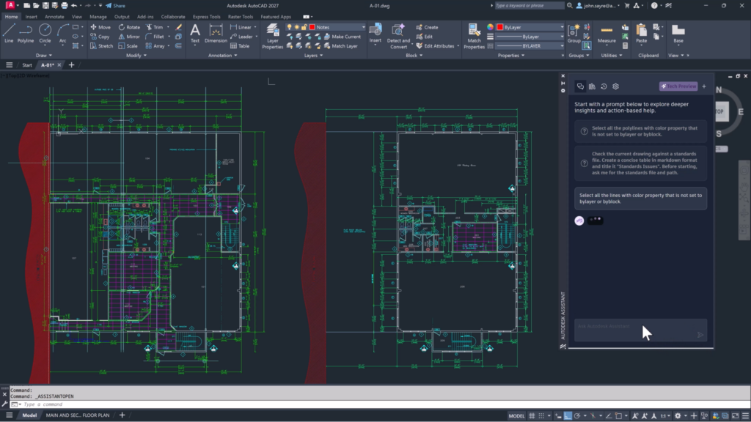Click Detect and Convert tool
The height and width of the screenshot is (422, 751).
[398, 36]
